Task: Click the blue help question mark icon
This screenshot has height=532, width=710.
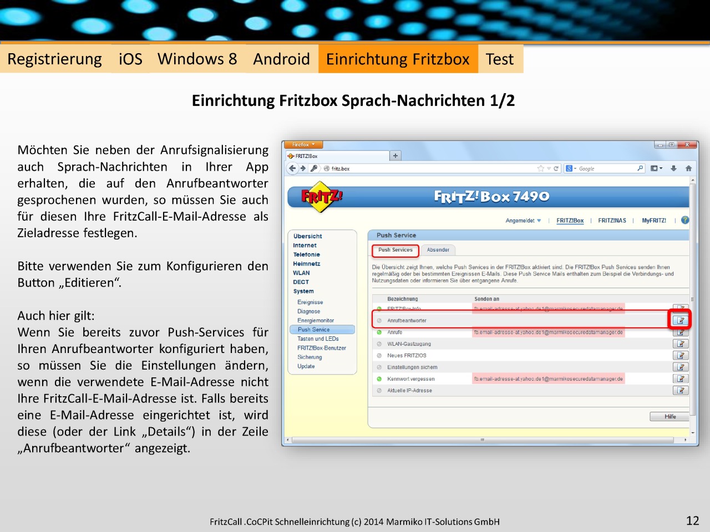Action: pyautogui.click(x=685, y=220)
